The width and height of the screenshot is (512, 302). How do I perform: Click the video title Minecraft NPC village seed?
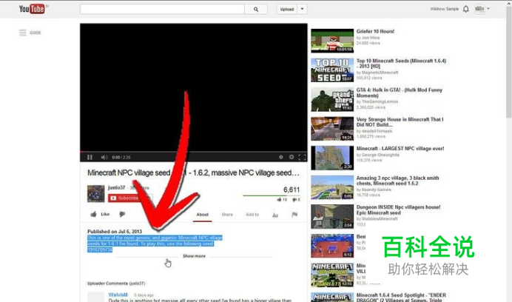click(x=193, y=172)
